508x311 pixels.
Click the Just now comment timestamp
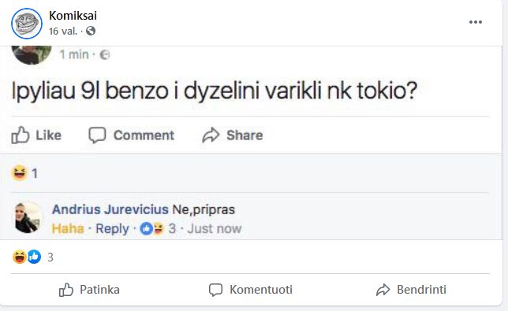[x=215, y=228]
